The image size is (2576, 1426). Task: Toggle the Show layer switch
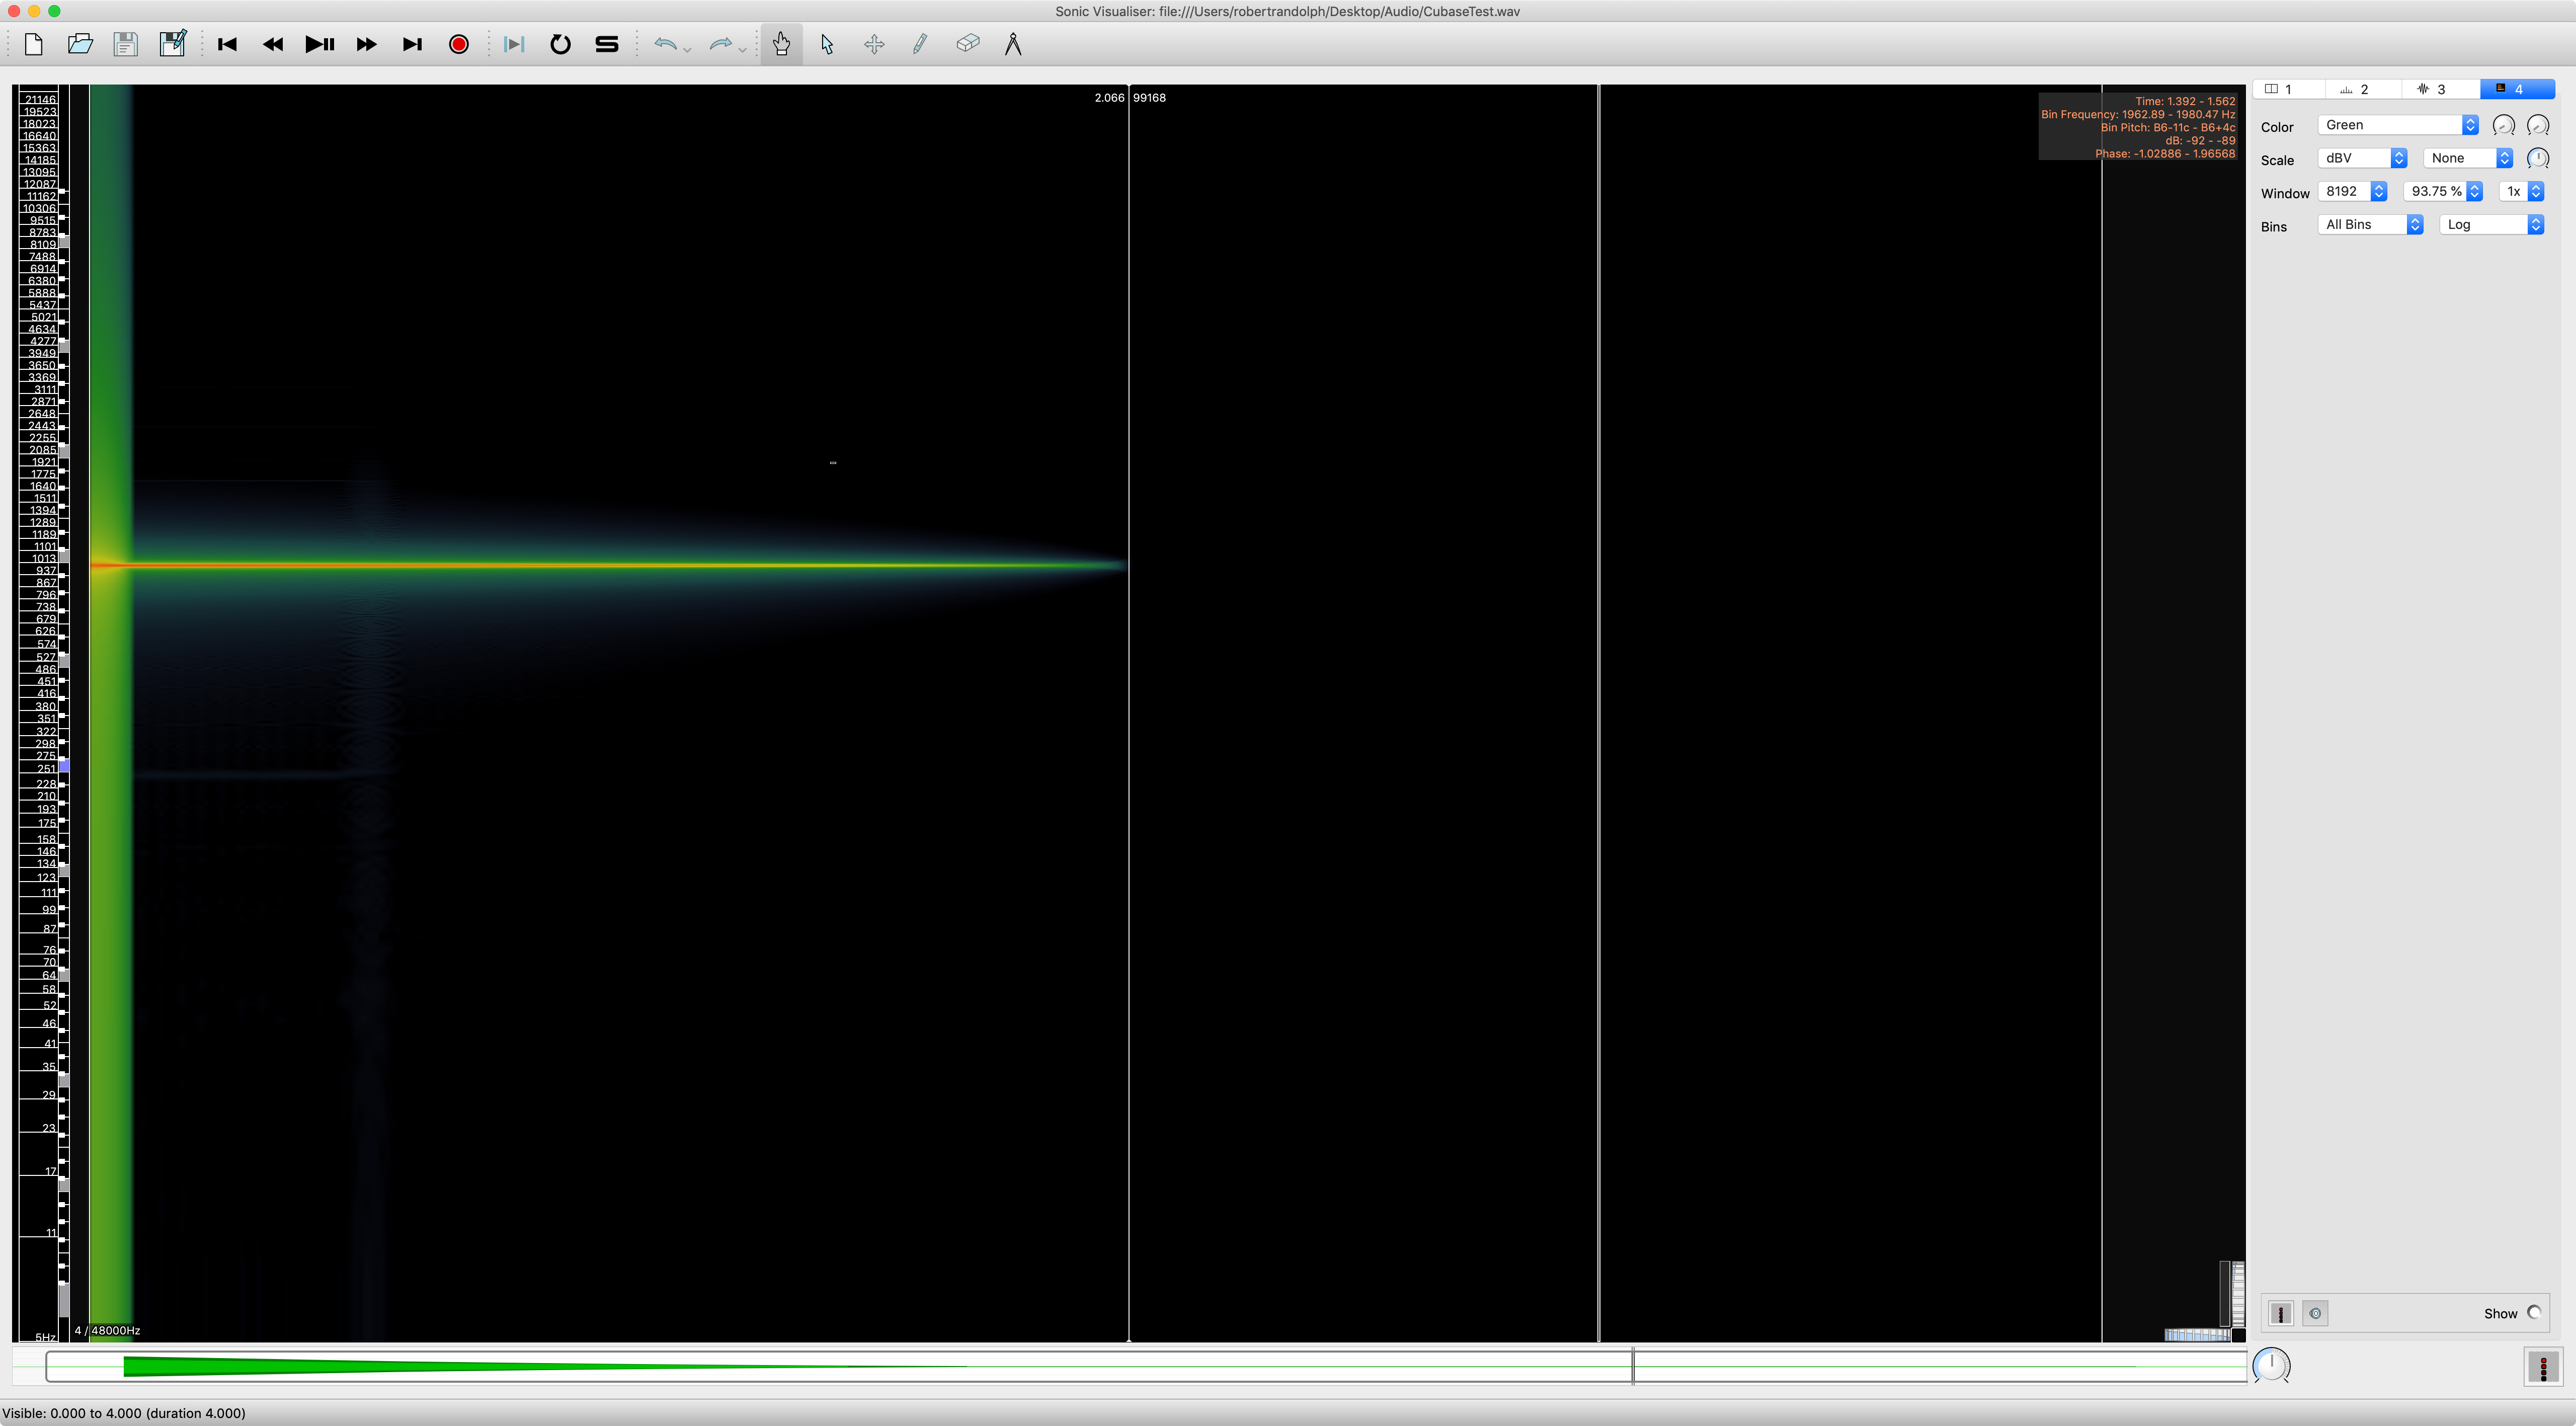[2534, 1313]
